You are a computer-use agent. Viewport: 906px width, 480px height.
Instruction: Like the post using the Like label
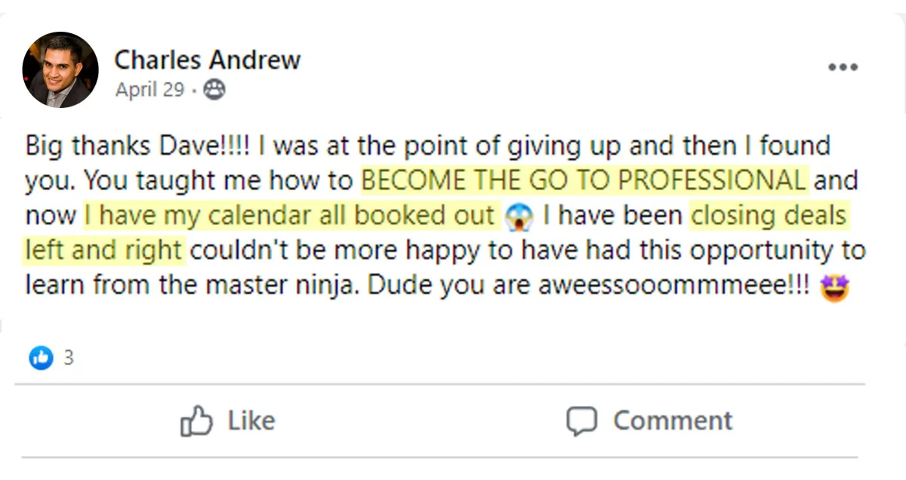pos(251,421)
